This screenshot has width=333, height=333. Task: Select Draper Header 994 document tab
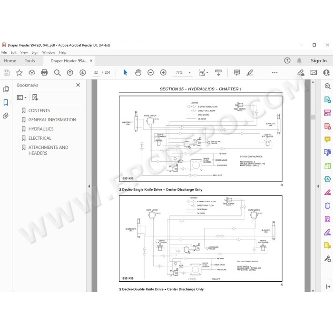click(69, 61)
